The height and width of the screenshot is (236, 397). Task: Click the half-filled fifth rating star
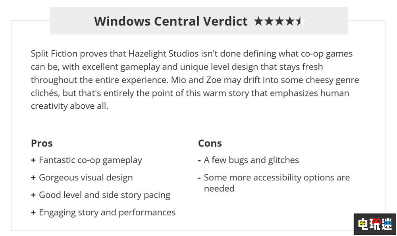tap(301, 21)
